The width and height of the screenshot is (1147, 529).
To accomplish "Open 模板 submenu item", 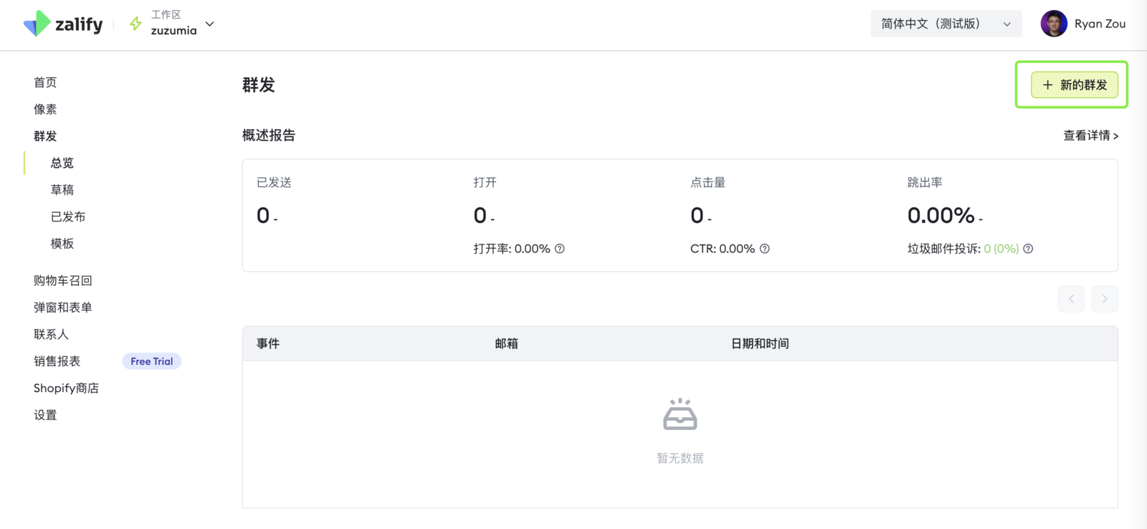I will coord(62,244).
